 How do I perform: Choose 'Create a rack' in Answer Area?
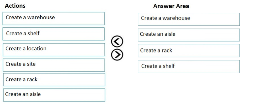pos(189,51)
